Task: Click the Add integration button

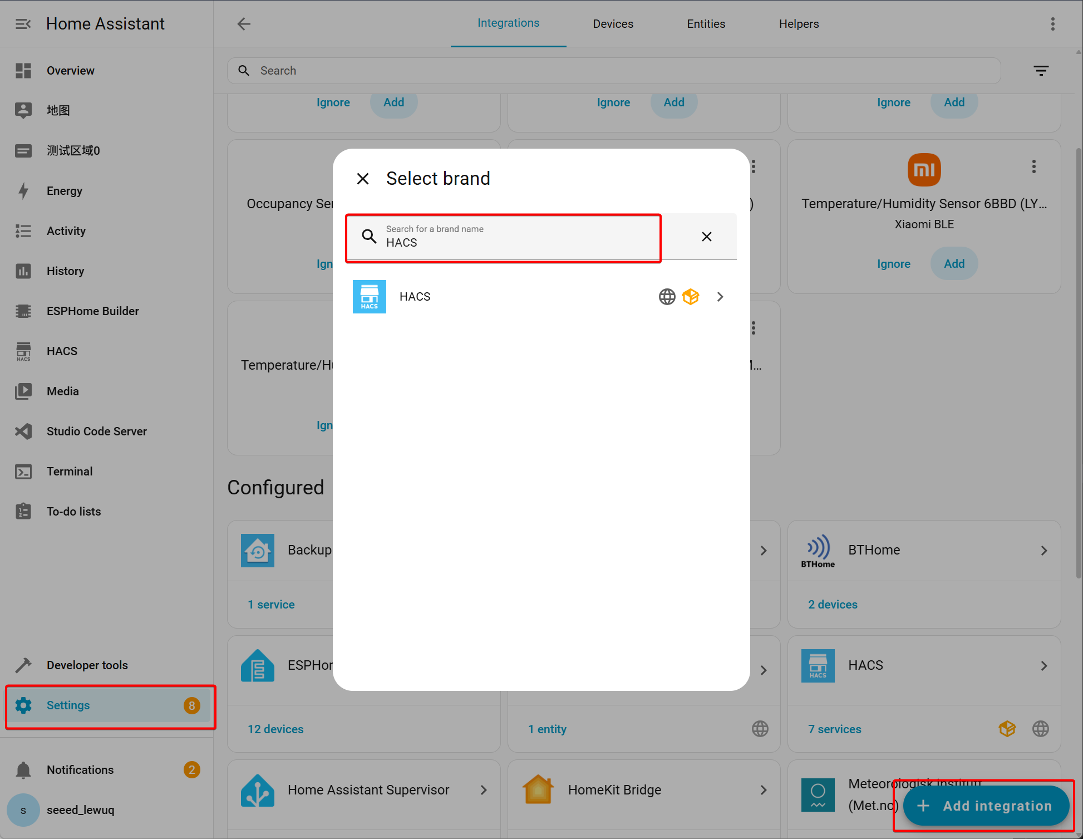Action: (x=986, y=806)
